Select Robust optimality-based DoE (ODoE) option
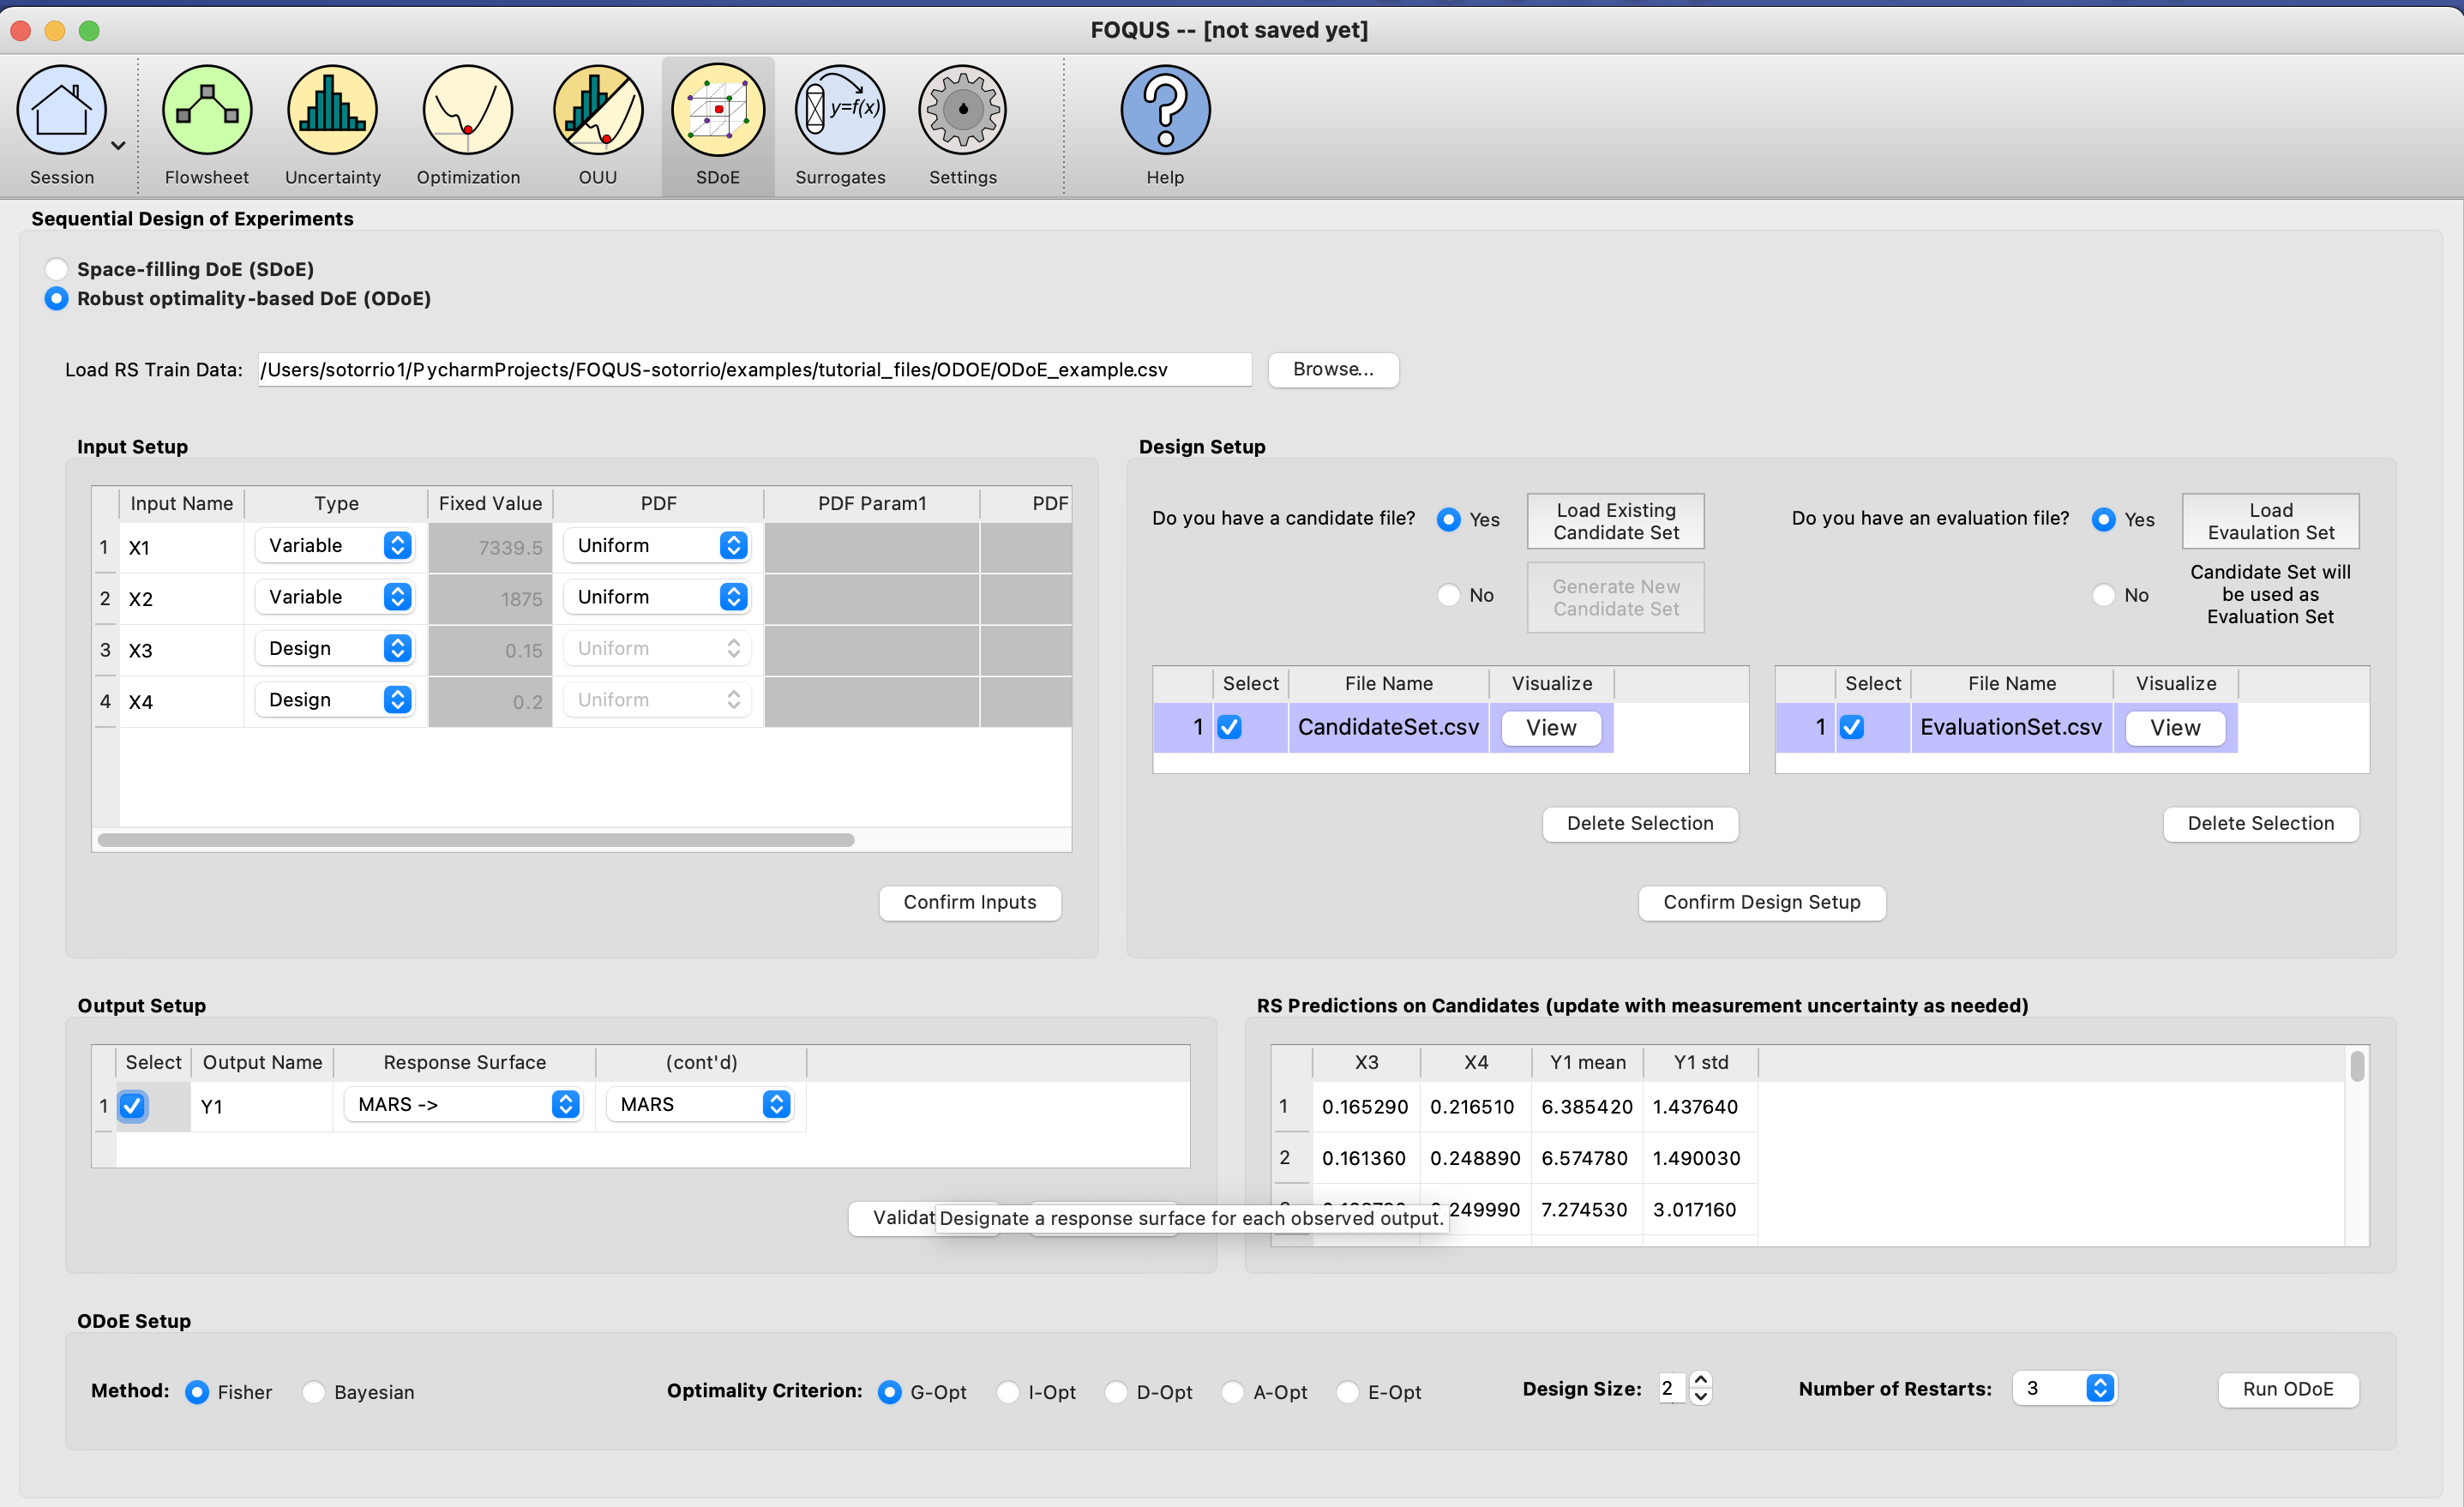Image resolution: width=2464 pixels, height=1507 pixels. click(x=57, y=298)
